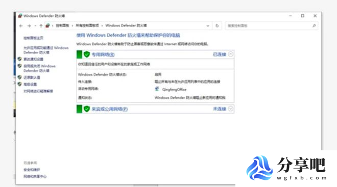
Task: Open 启用或关闭 Windows Defender 防火墙 link
Action: coord(39,68)
